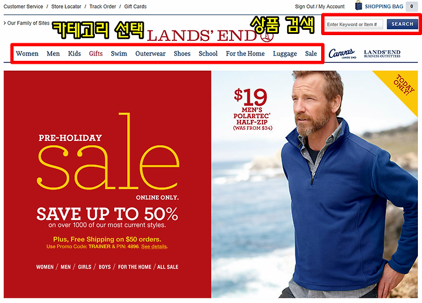The width and height of the screenshot is (422, 303).
Task: Select the Gifts navigation item
Action: point(96,53)
